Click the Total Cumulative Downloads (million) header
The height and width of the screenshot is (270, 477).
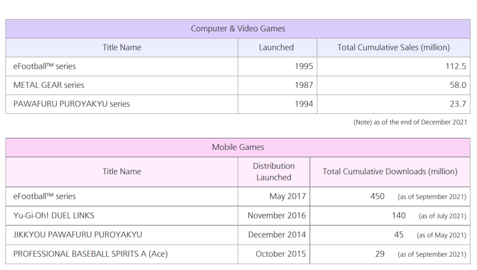(390, 172)
